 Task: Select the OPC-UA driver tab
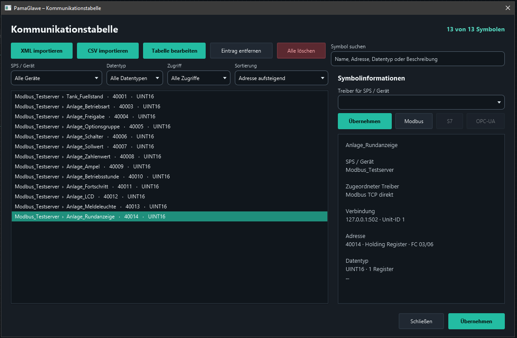(485, 121)
